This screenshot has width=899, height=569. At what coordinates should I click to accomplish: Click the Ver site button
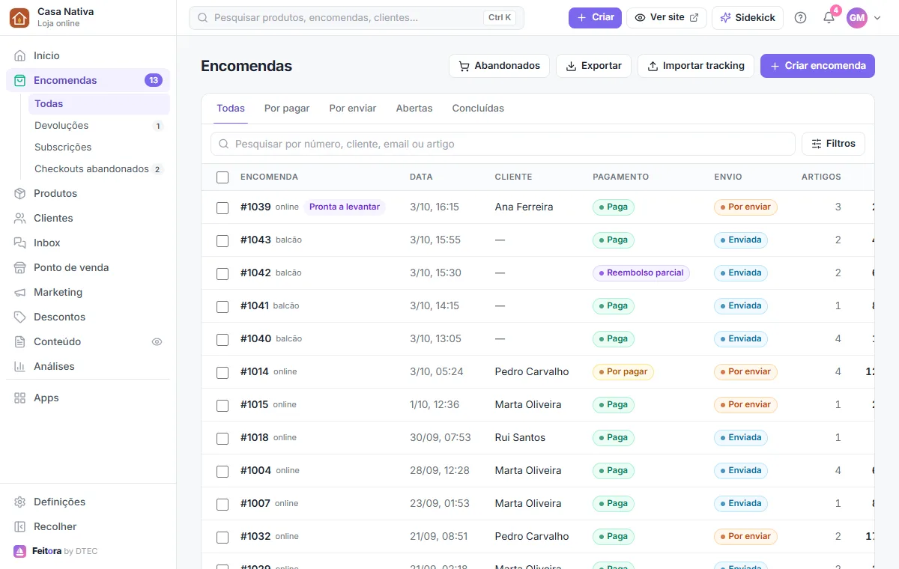pos(667,18)
